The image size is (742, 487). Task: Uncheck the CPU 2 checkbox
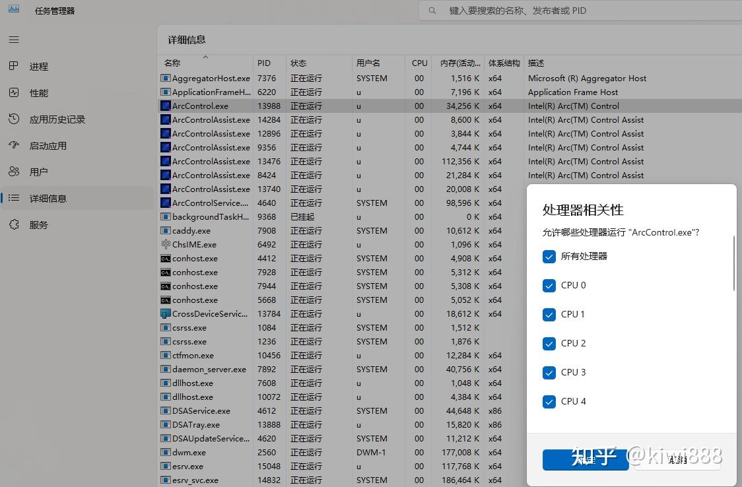click(x=549, y=344)
